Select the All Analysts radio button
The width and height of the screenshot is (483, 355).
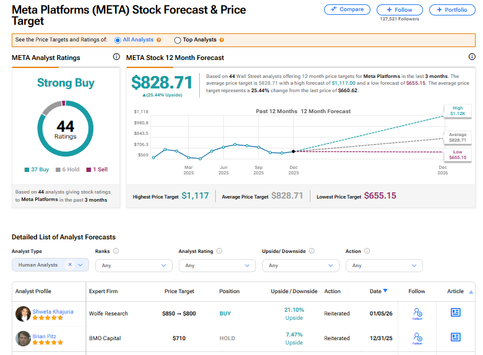118,40
